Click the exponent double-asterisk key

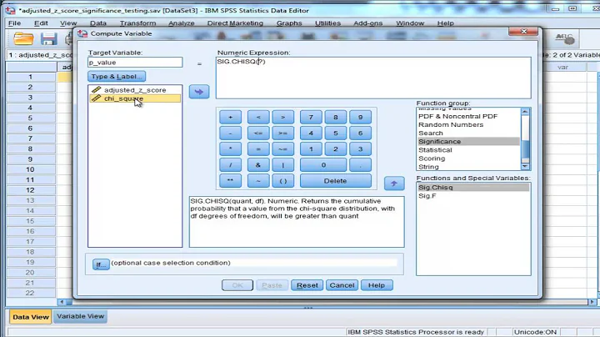(230, 181)
